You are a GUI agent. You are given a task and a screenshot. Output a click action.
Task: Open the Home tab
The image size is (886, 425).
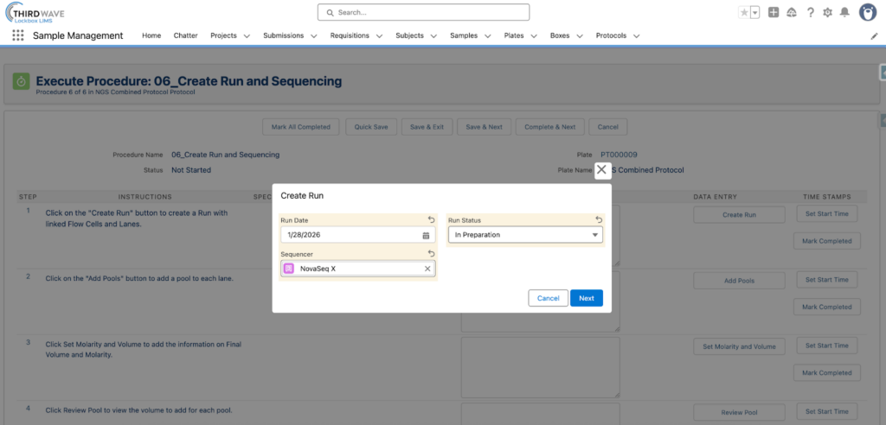point(151,35)
